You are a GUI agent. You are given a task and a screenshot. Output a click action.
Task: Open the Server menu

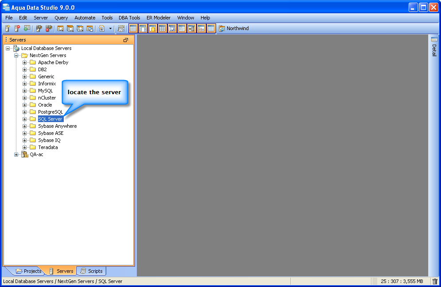point(41,18)
